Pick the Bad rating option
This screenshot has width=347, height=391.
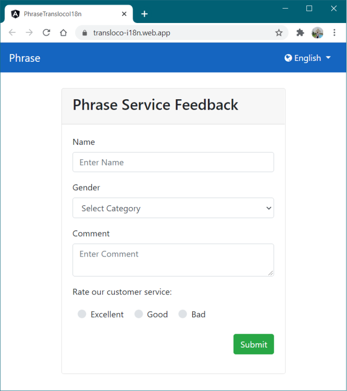coord(183,314)
